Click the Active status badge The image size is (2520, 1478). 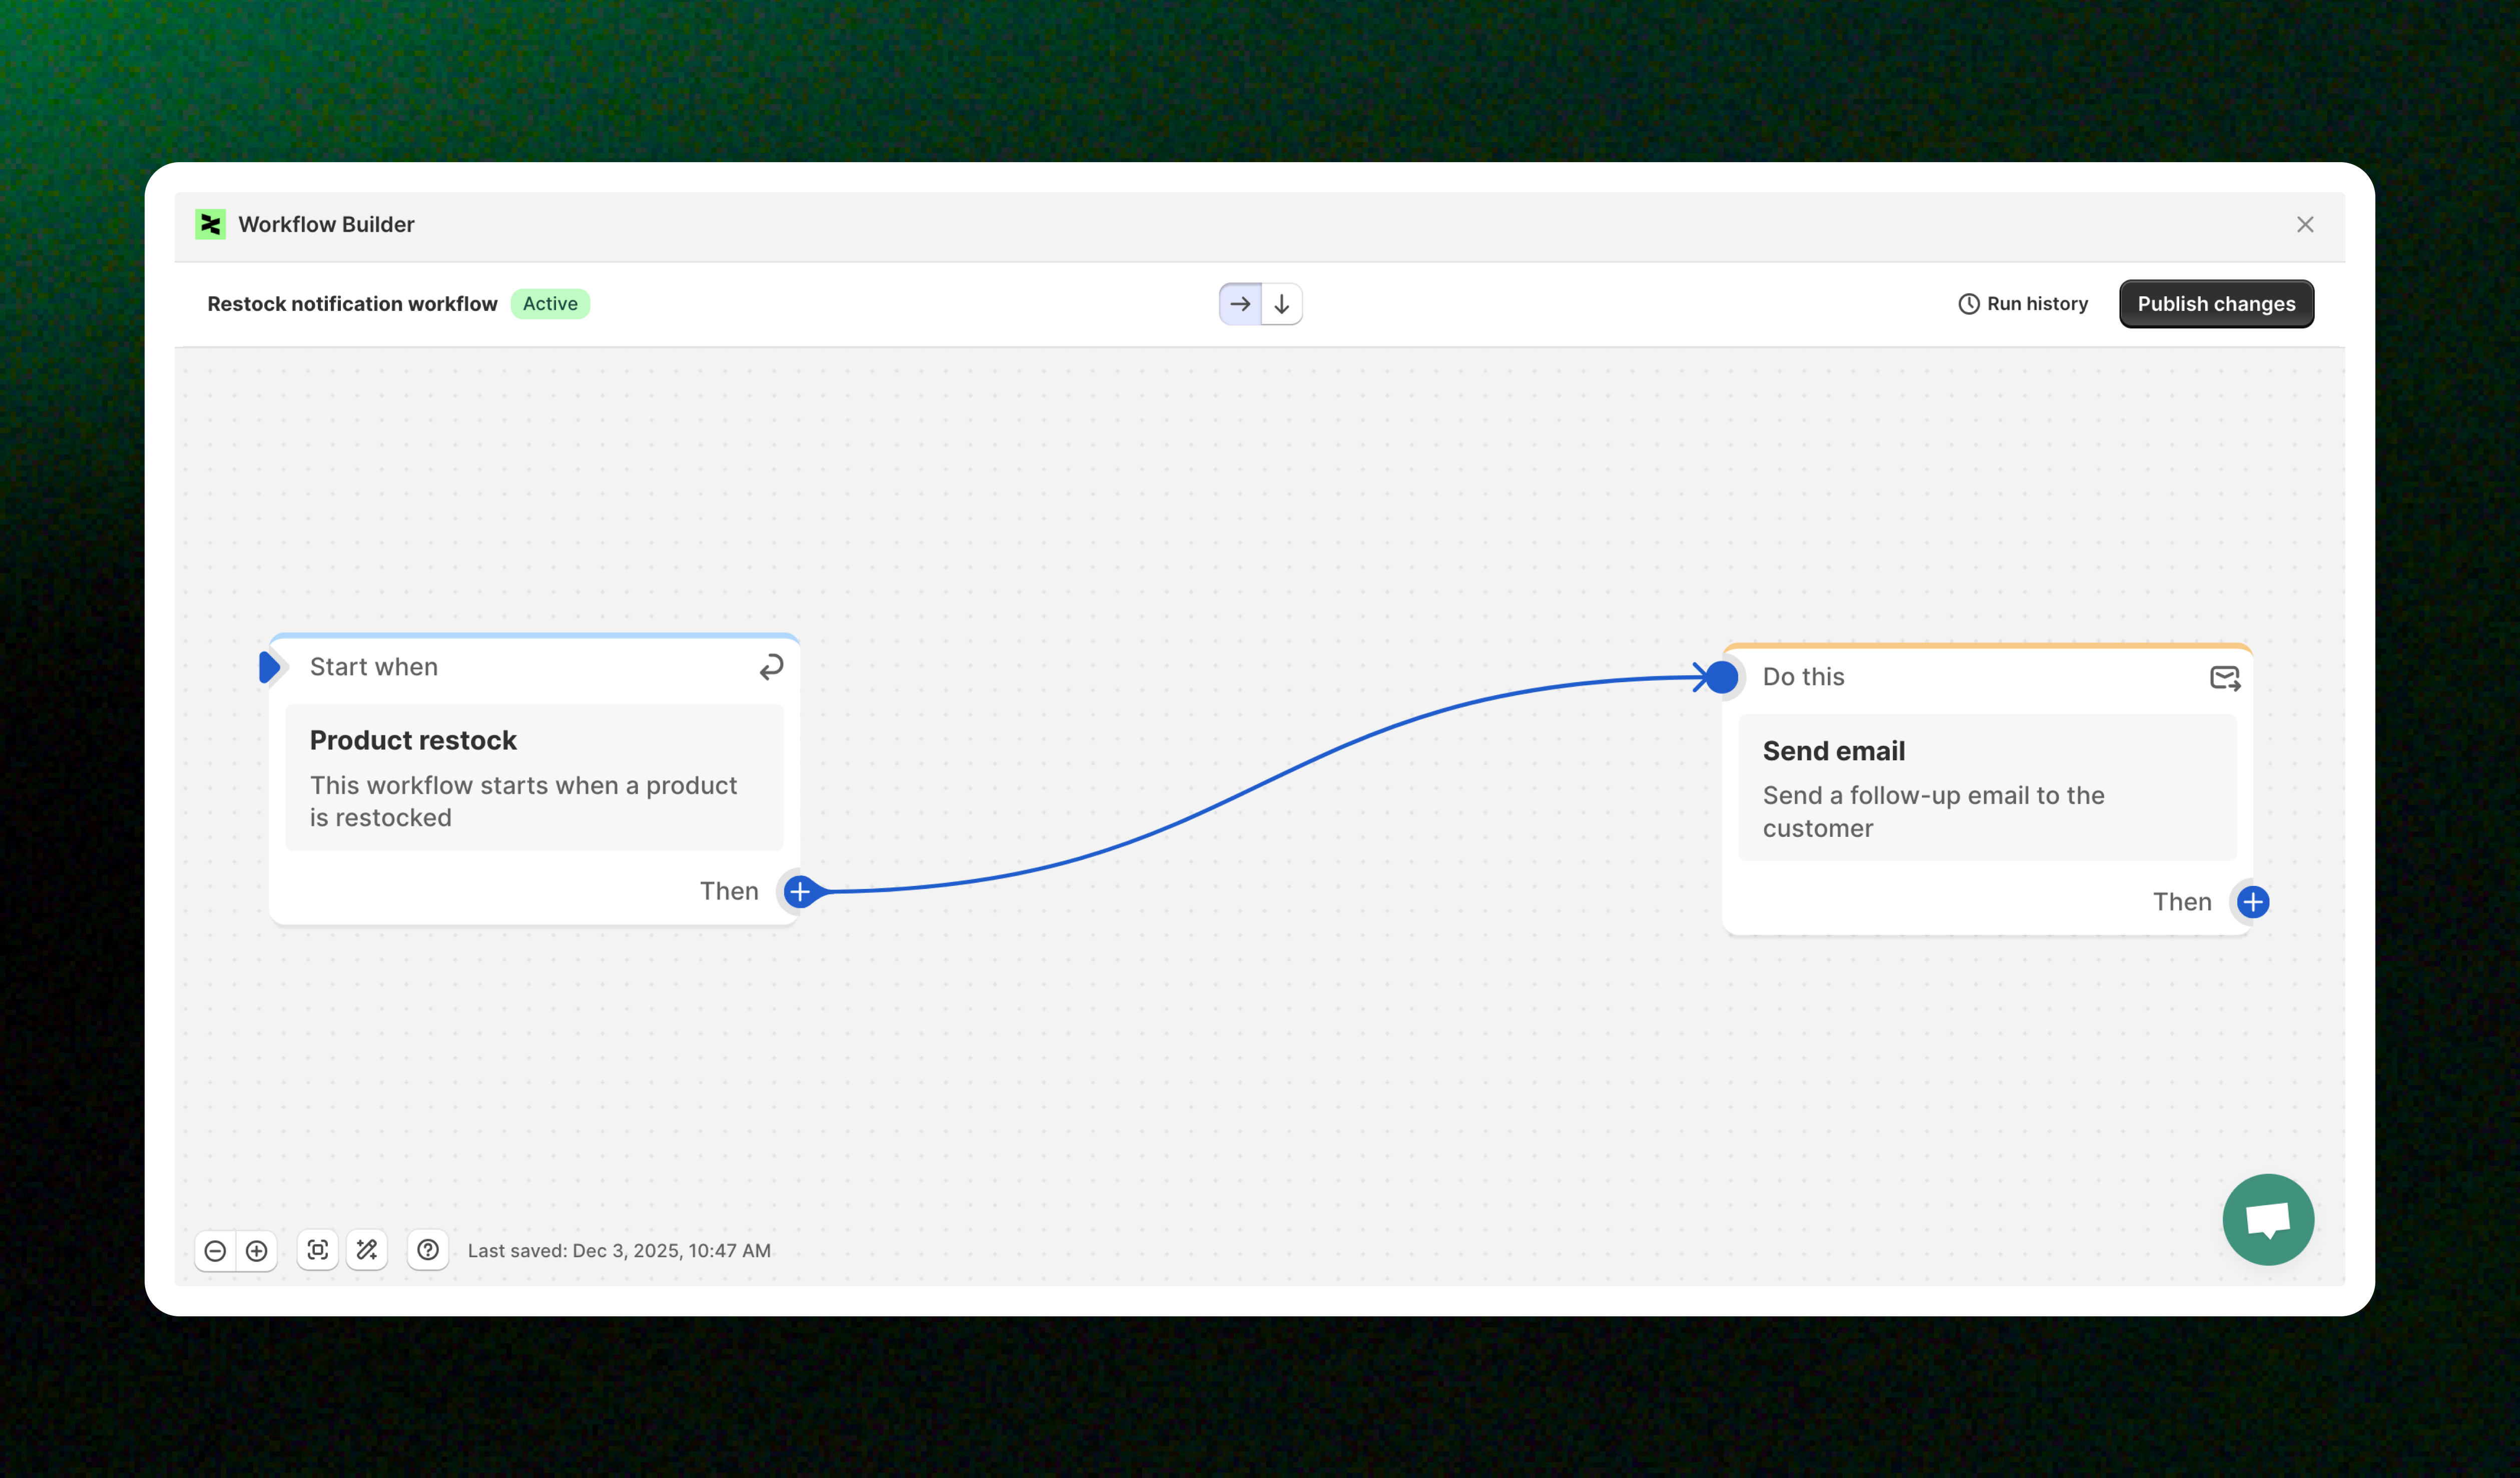(550, 304)
